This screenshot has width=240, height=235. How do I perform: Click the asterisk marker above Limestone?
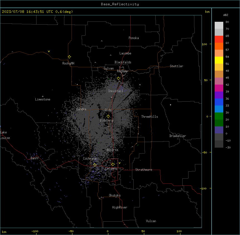click(x=43, y=97)
